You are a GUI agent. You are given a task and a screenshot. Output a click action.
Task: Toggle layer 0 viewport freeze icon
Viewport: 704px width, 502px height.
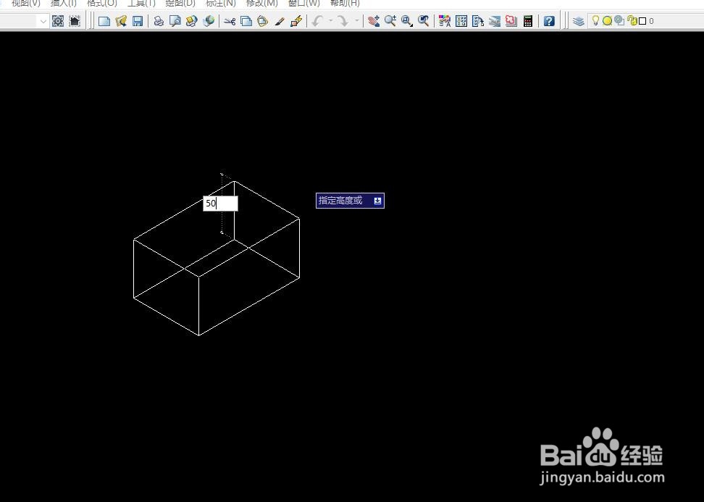pyautogui.click(x=619, y=21)
